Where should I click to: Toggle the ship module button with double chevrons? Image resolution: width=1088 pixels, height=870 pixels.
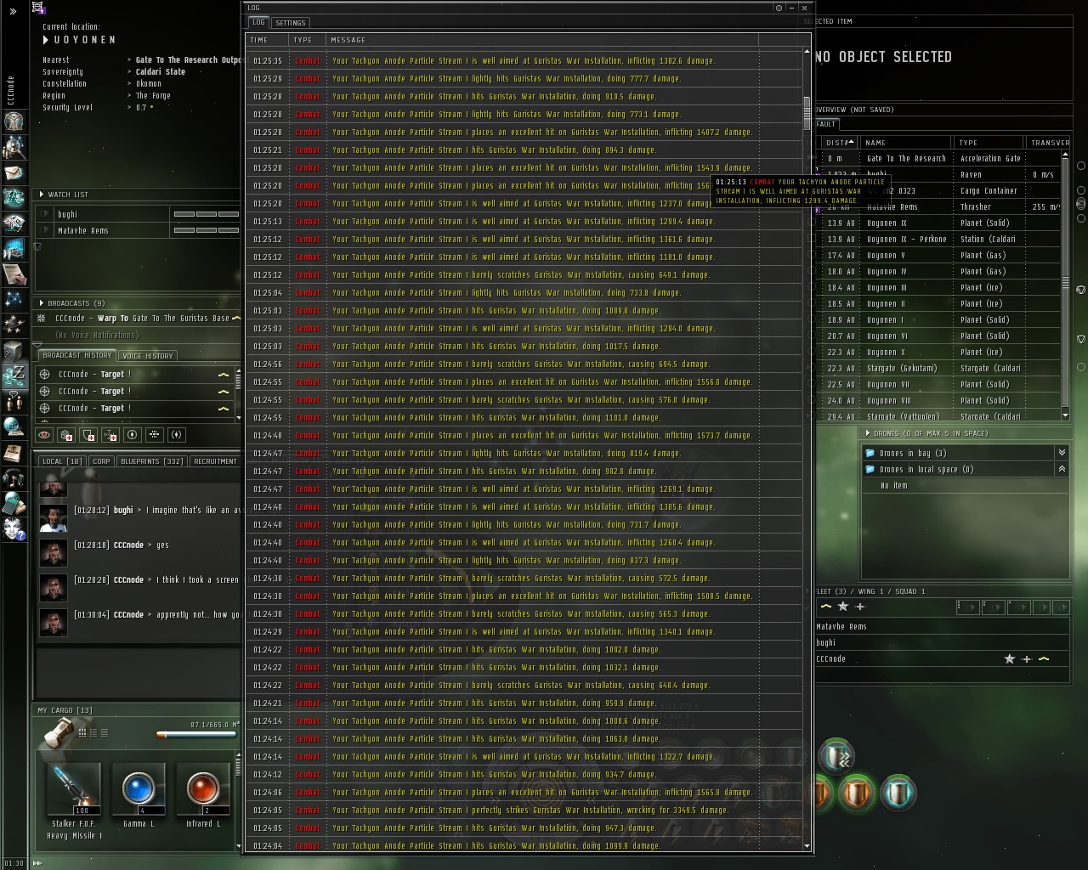(x=836, y=757)
